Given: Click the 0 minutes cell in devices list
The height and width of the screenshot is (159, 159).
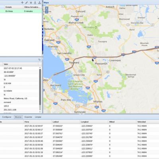Looking at the screenshot, I should click(28, 11).
